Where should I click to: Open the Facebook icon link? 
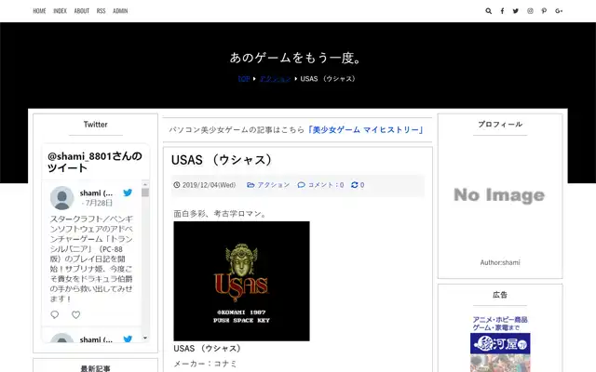502,11
